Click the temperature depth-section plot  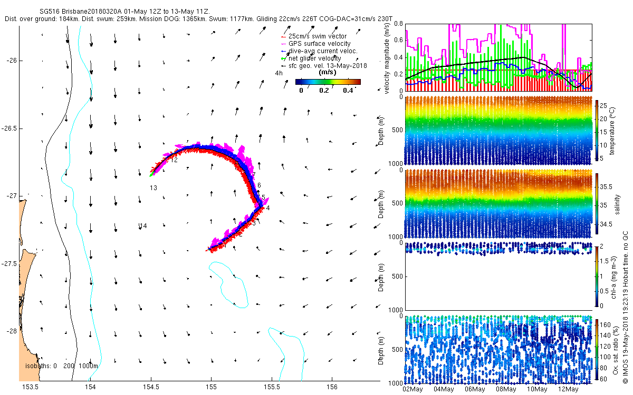[498, 132]
